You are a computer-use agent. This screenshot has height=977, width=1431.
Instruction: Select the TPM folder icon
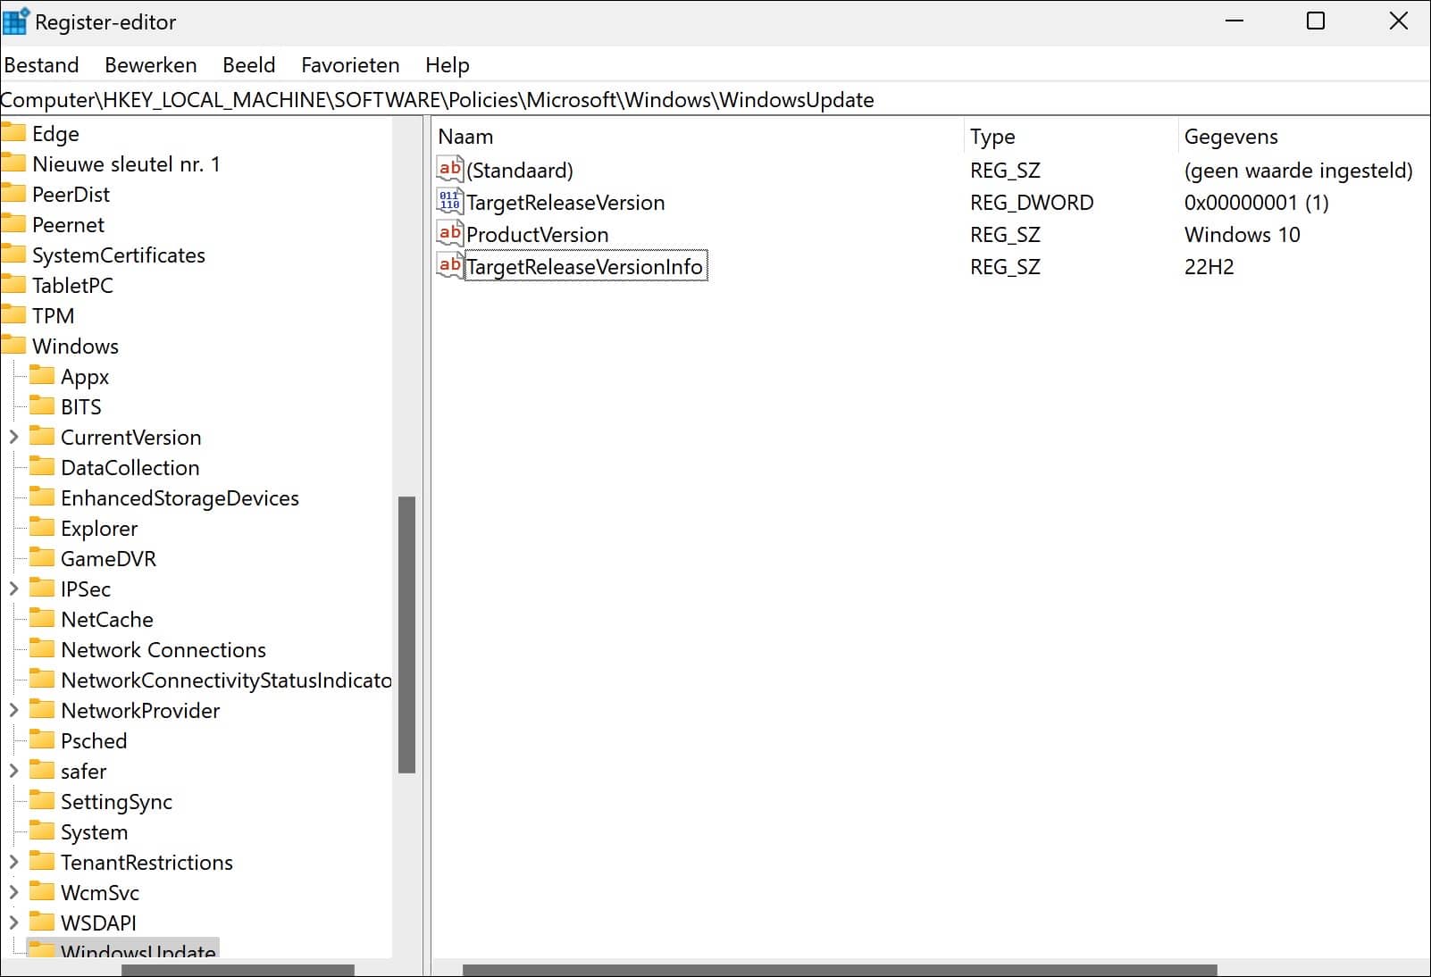point(14,316)
